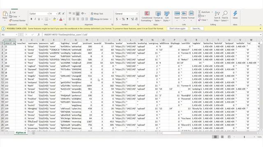Viewport: 263px width, 147px height.
Task: Expand the formula bar
Action: pos(261,35)
